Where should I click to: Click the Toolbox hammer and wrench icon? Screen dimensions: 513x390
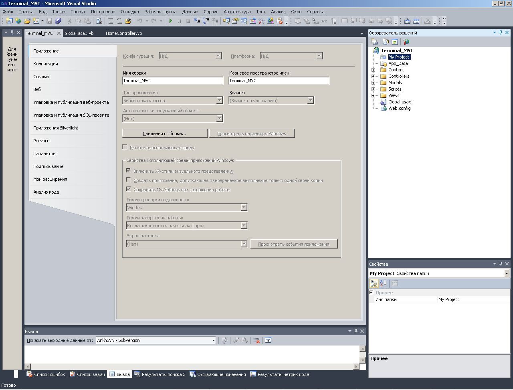coord(261,21)
